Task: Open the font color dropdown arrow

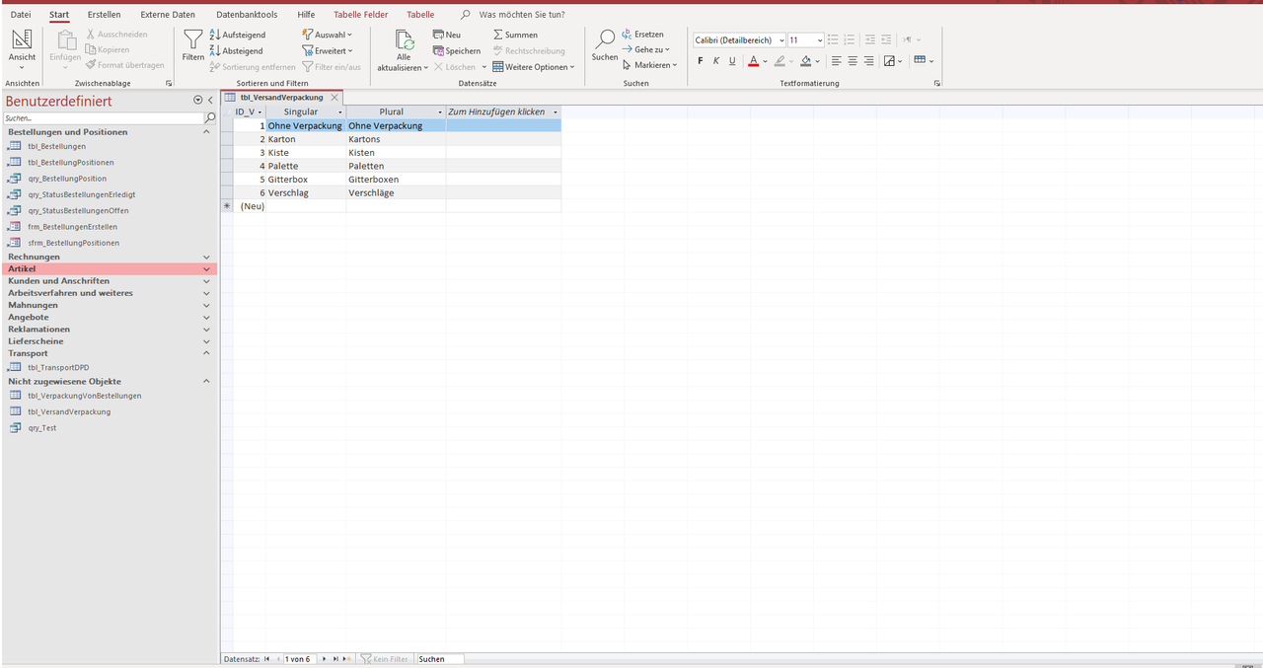Action: pyautogui.click(x=766, y=61)
